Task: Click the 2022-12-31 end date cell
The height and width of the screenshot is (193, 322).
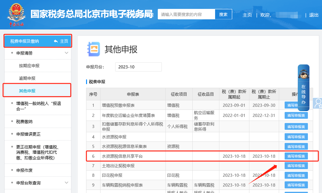Action: (x=264, y=115)
